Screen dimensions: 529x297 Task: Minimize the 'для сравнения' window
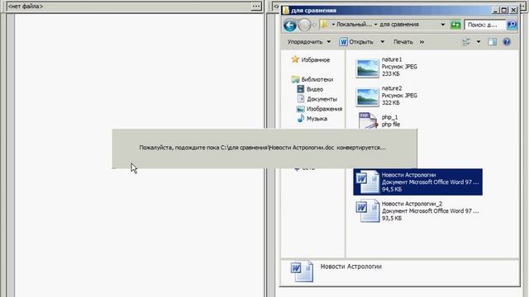click(495, 10)
